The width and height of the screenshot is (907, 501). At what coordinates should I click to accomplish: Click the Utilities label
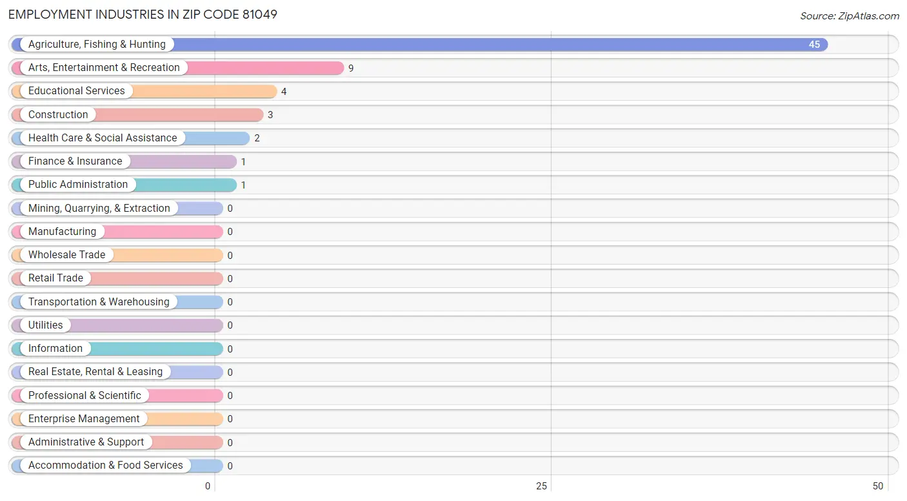46,325
